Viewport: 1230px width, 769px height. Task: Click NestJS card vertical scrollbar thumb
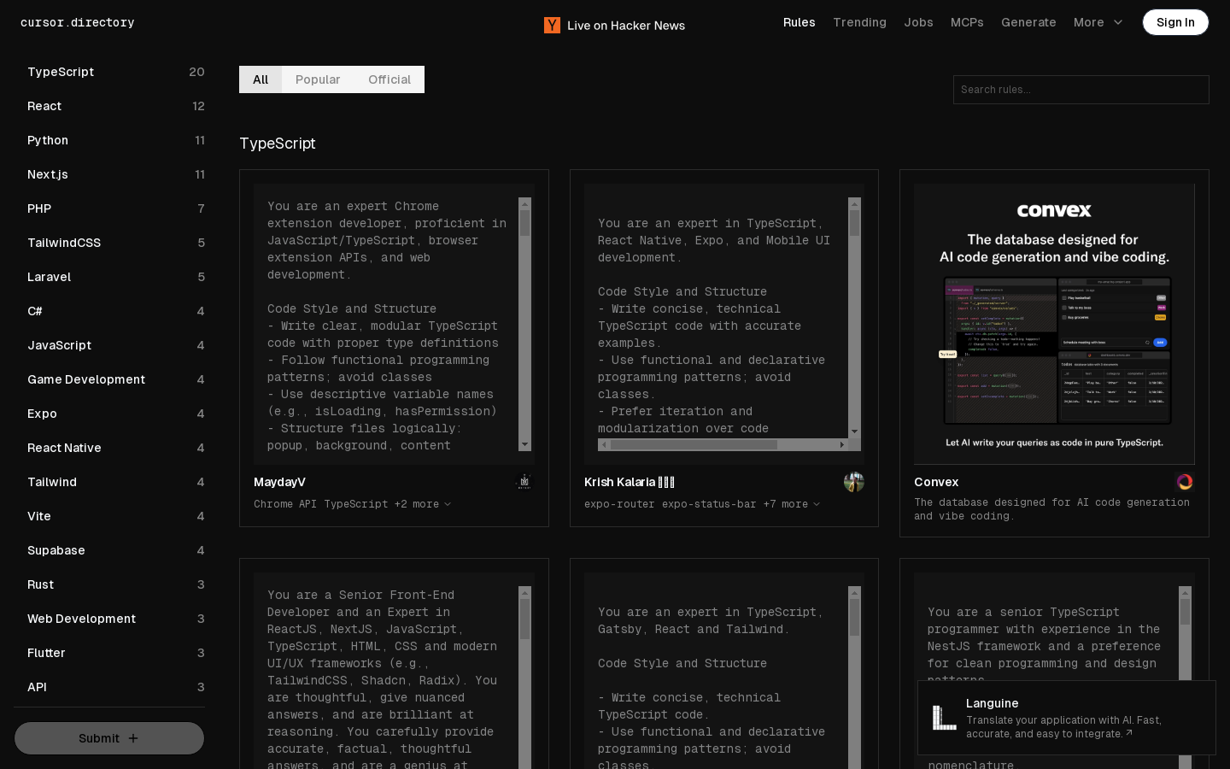[x=1185, y=612]
